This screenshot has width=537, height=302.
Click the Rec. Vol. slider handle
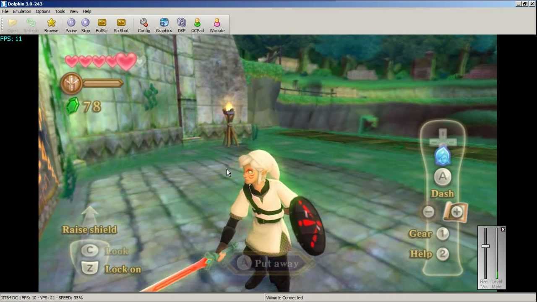tap(485, 246)
